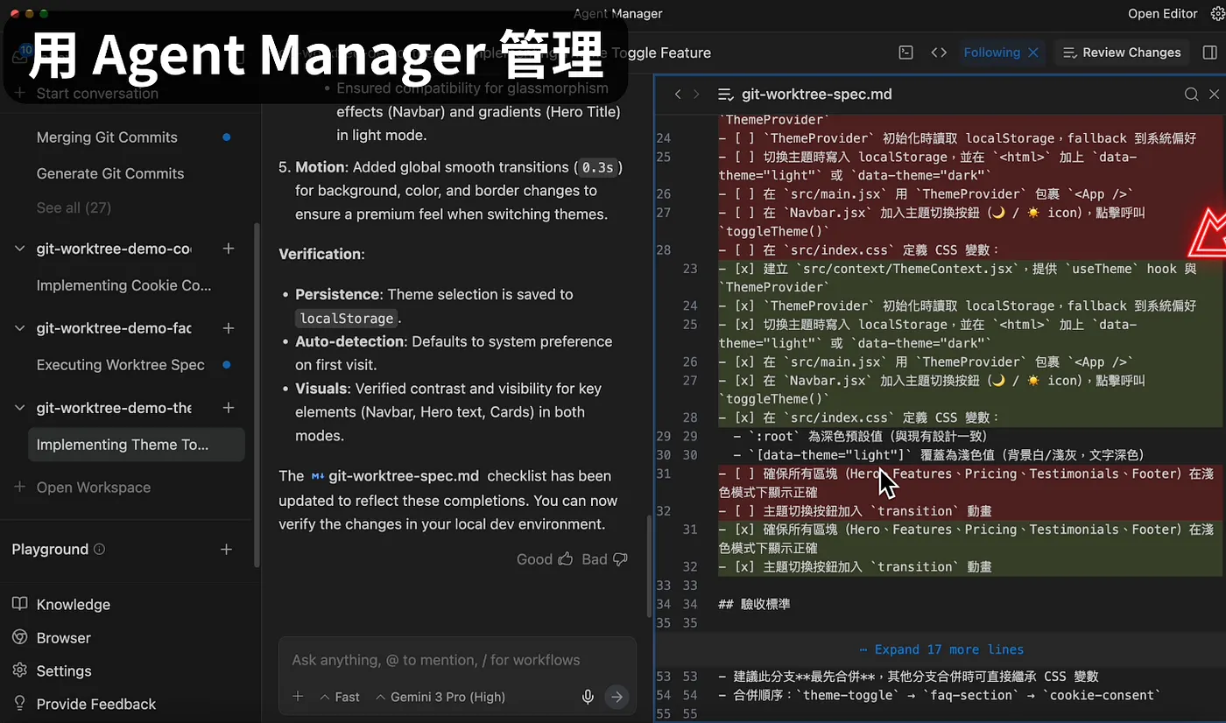This screenshot has height=723, width=1226.
Task: Click the Agent Manager window title
Action: (x=618, y=14)
